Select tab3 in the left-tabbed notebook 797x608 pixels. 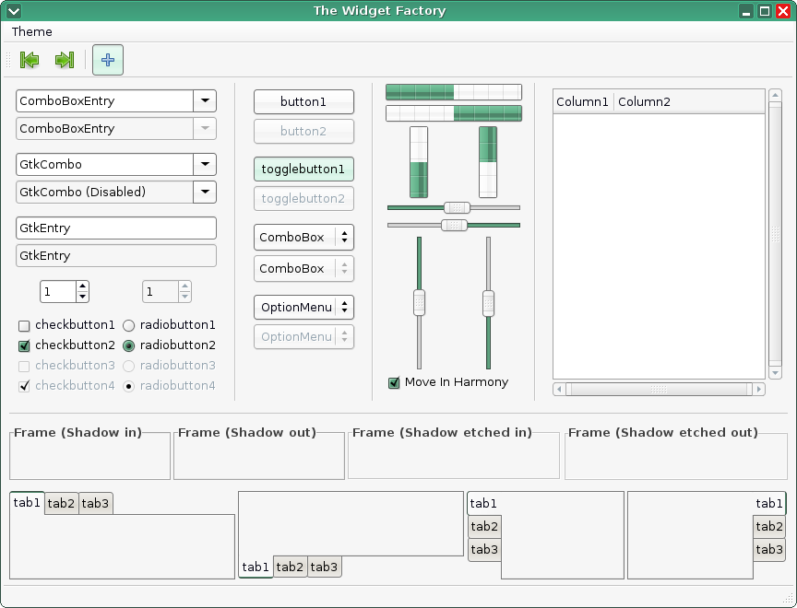[484, 550]
